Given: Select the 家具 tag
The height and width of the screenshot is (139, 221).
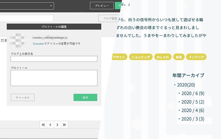Looking at the screenshot, I should coord(179,57).
